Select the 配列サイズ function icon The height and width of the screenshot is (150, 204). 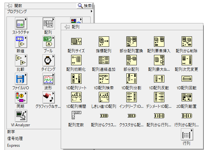pyautogui.click(x=76, y=42)
